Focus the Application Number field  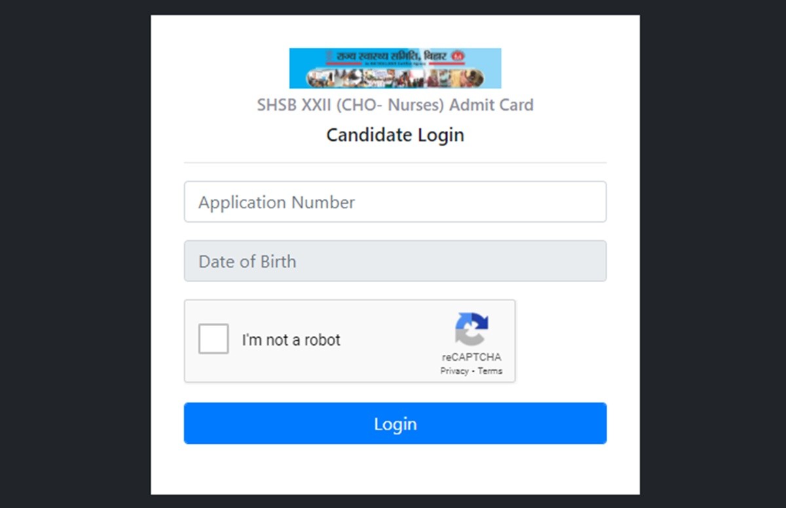395,202
